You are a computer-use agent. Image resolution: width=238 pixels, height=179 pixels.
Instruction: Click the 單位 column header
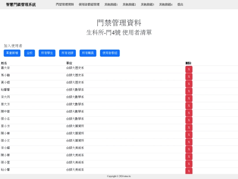click(69, 63)
